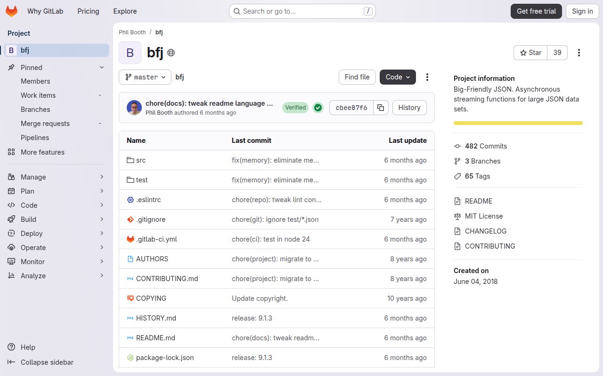
Task: Click the Commits icon in project info
Action: [x=457, y=146]
